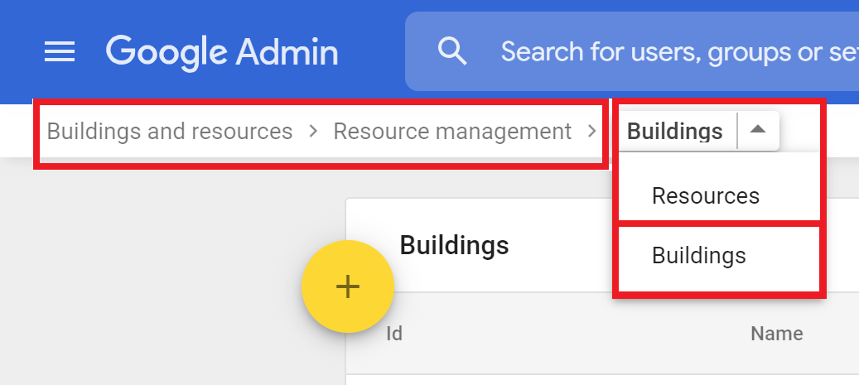Viewport: 859px width, 385px height.
Task: Click the magnifier search icon
Action: click(452, 51)
